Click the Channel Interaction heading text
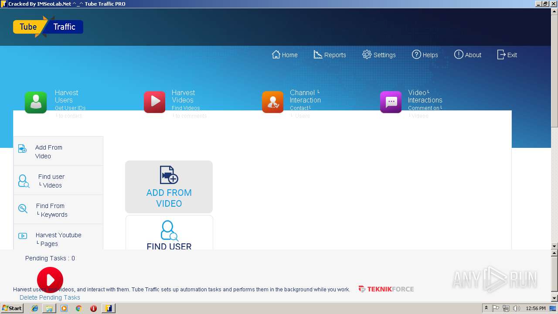The image size is (558, 314). point(305,96)
